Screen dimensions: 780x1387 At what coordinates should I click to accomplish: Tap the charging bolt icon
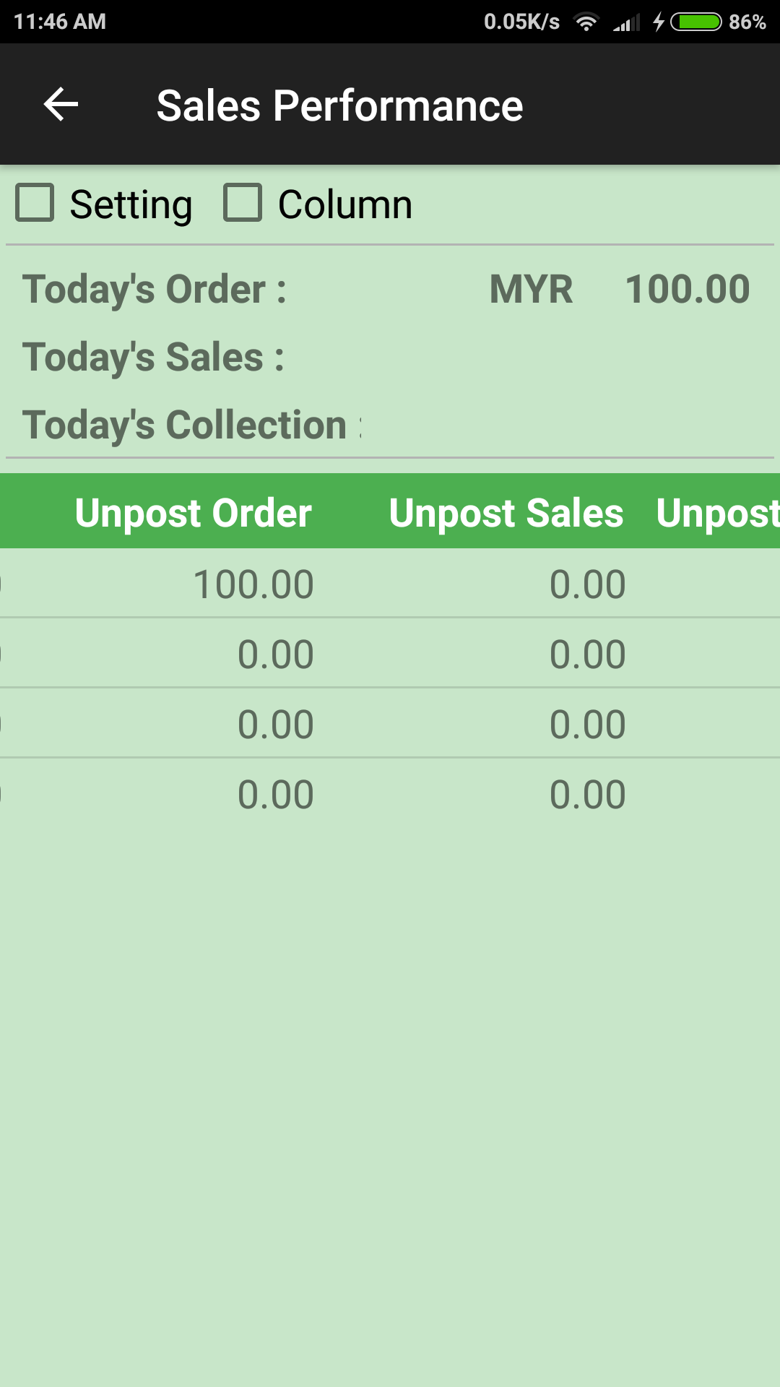(659, 22)
